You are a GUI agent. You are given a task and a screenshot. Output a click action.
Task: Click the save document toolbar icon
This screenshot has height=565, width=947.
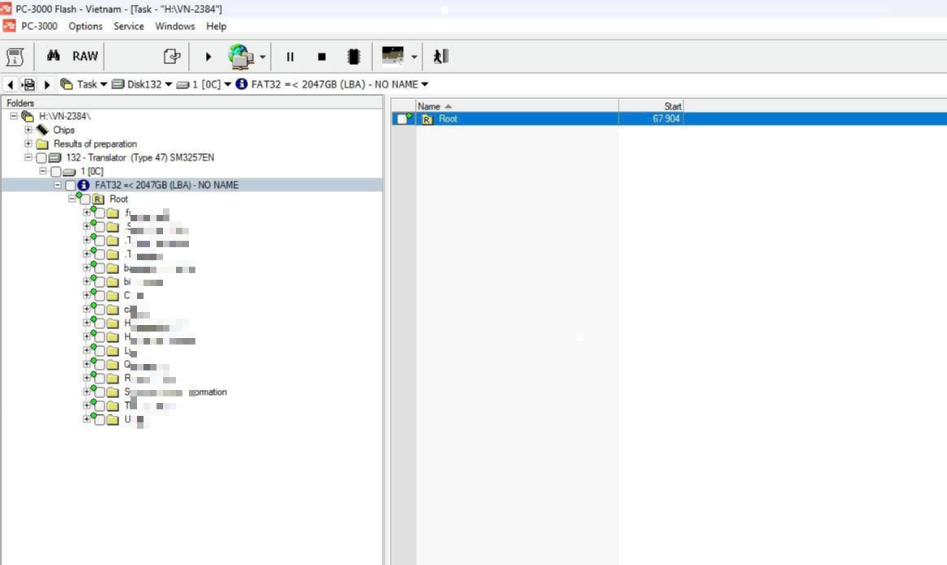click(172, 56)
